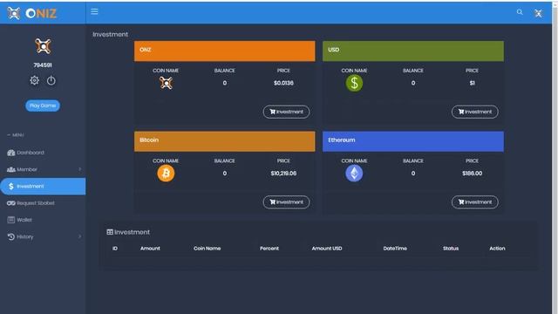
Task: Click the Investment dollar sign icon
Action: 11,186
